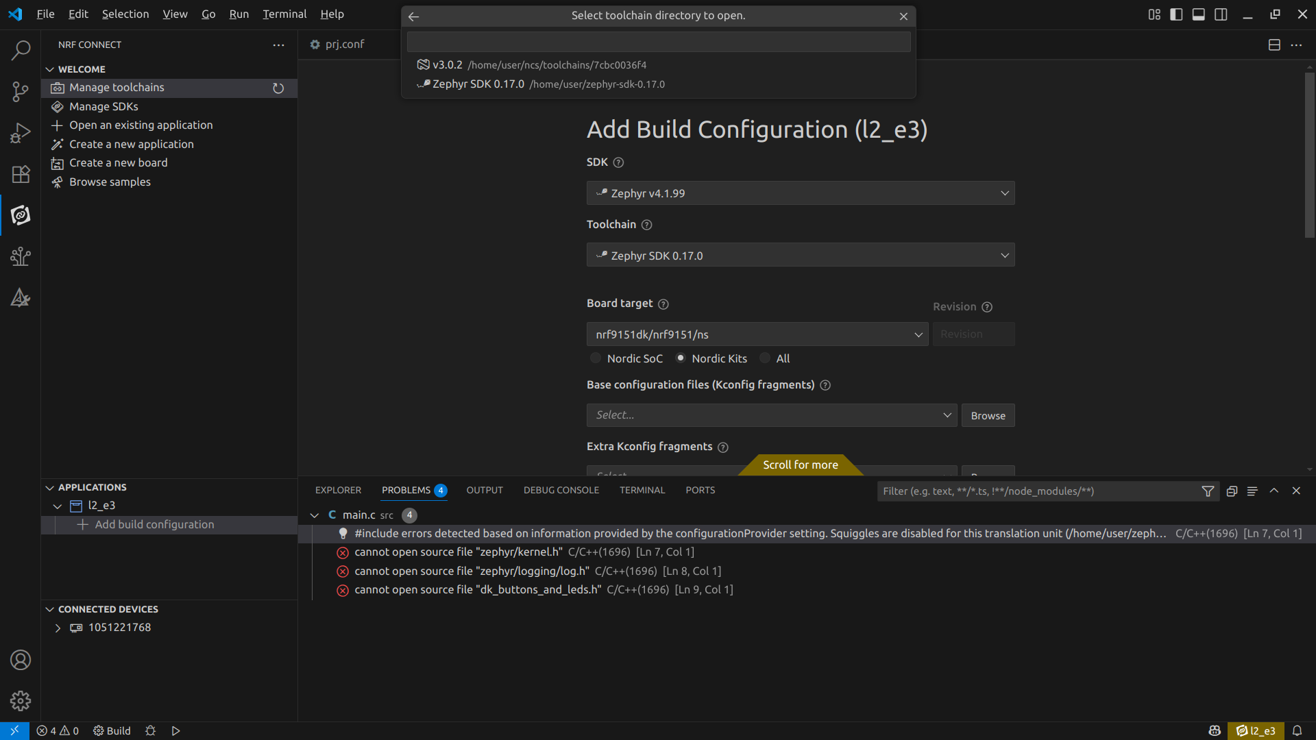Viewport: 1316px width, 740px height.
Task: Open Selection menu
Action: point(125,14)
